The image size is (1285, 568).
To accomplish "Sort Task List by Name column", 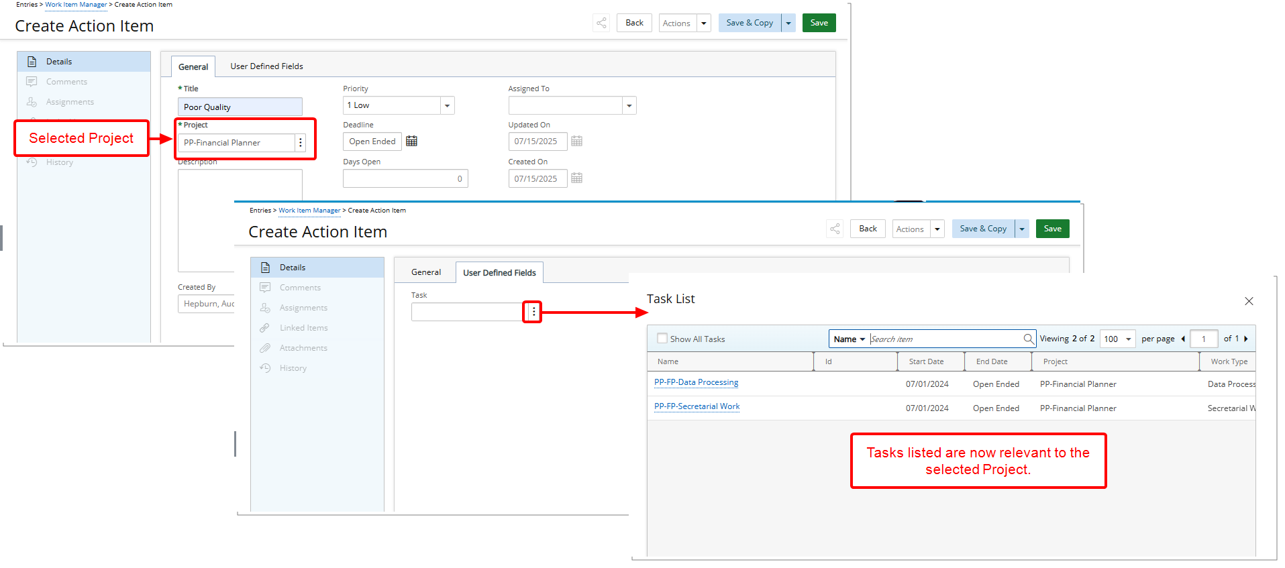I will 731,361.
